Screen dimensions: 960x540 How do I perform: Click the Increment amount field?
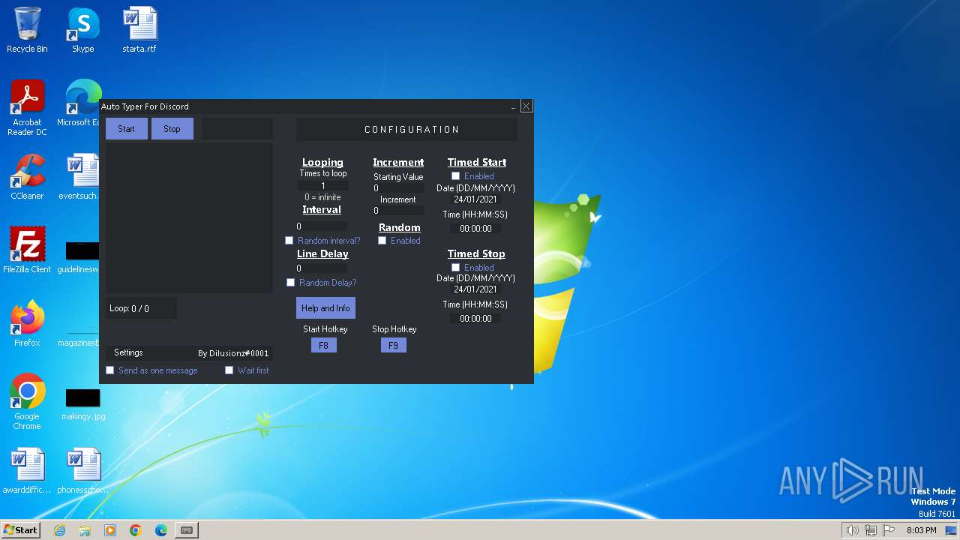398,211
